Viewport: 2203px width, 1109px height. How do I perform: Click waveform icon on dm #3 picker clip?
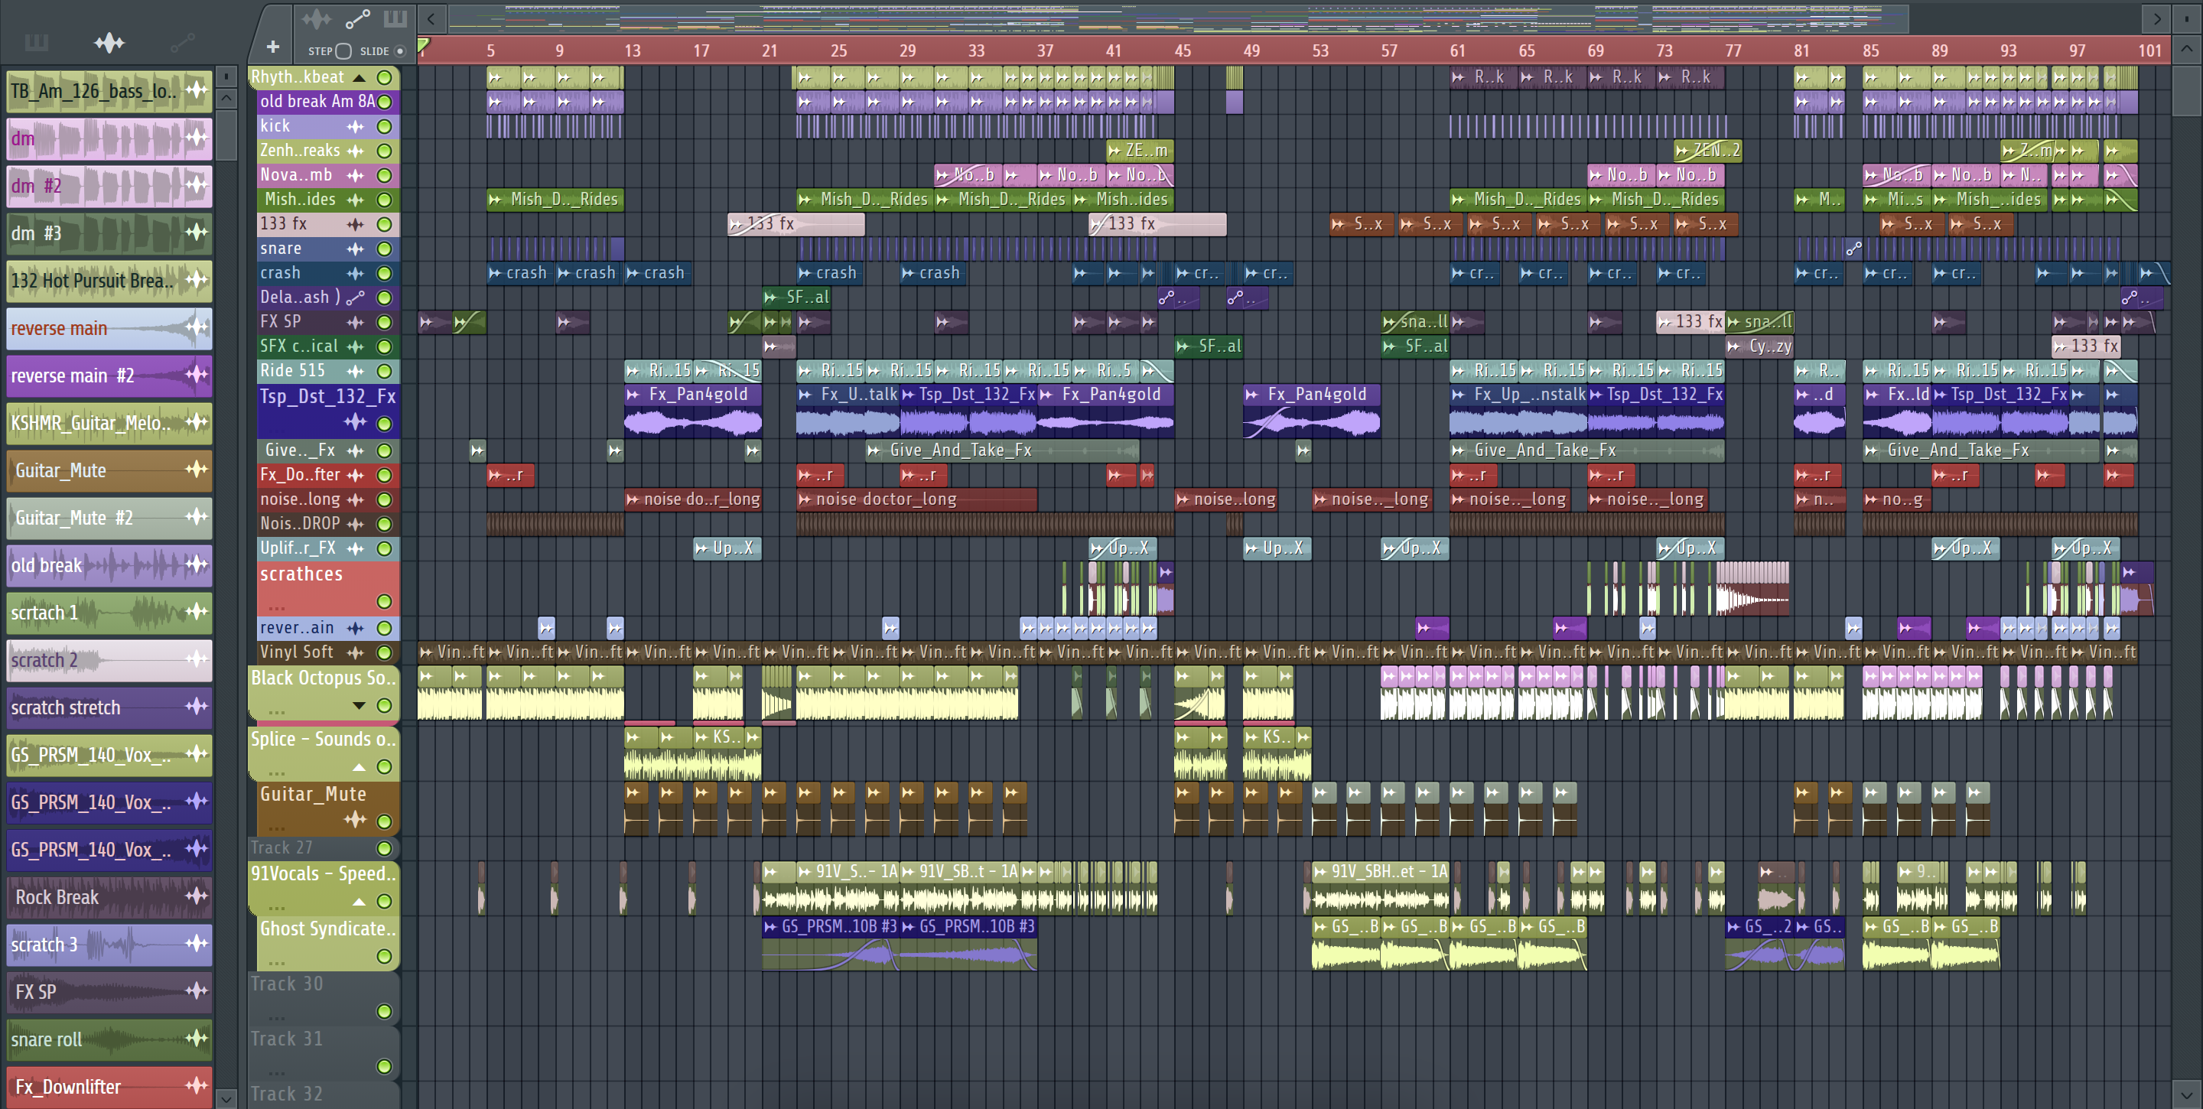(x=197, y=232)
